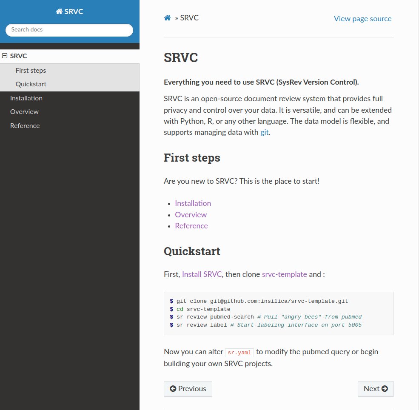Open Reference in sidebar menu
419x410 pixels.
click(x=25, y=125)
